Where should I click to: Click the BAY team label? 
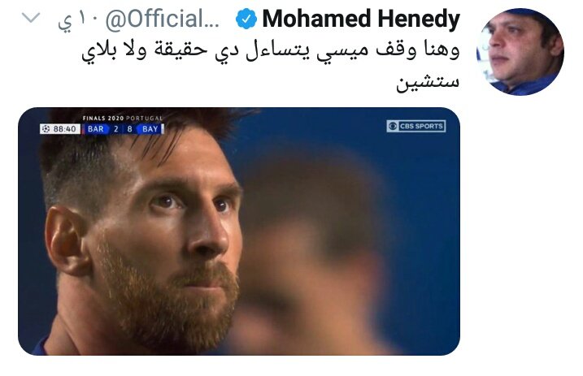[150, 129]
